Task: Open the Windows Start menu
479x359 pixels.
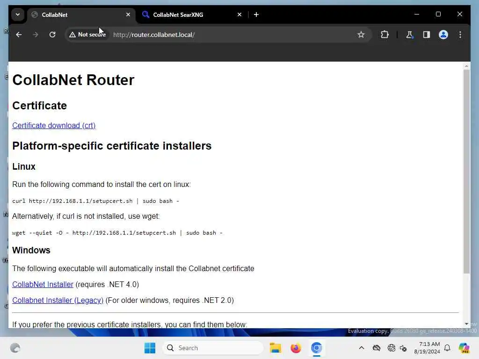Action: tap(150, 348)
